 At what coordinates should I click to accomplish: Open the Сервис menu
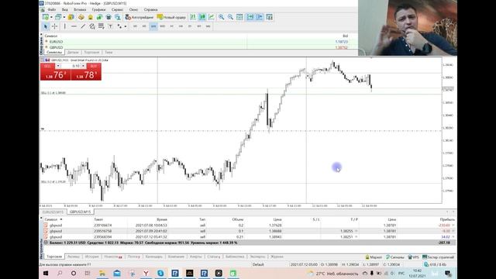click(117, 9)
